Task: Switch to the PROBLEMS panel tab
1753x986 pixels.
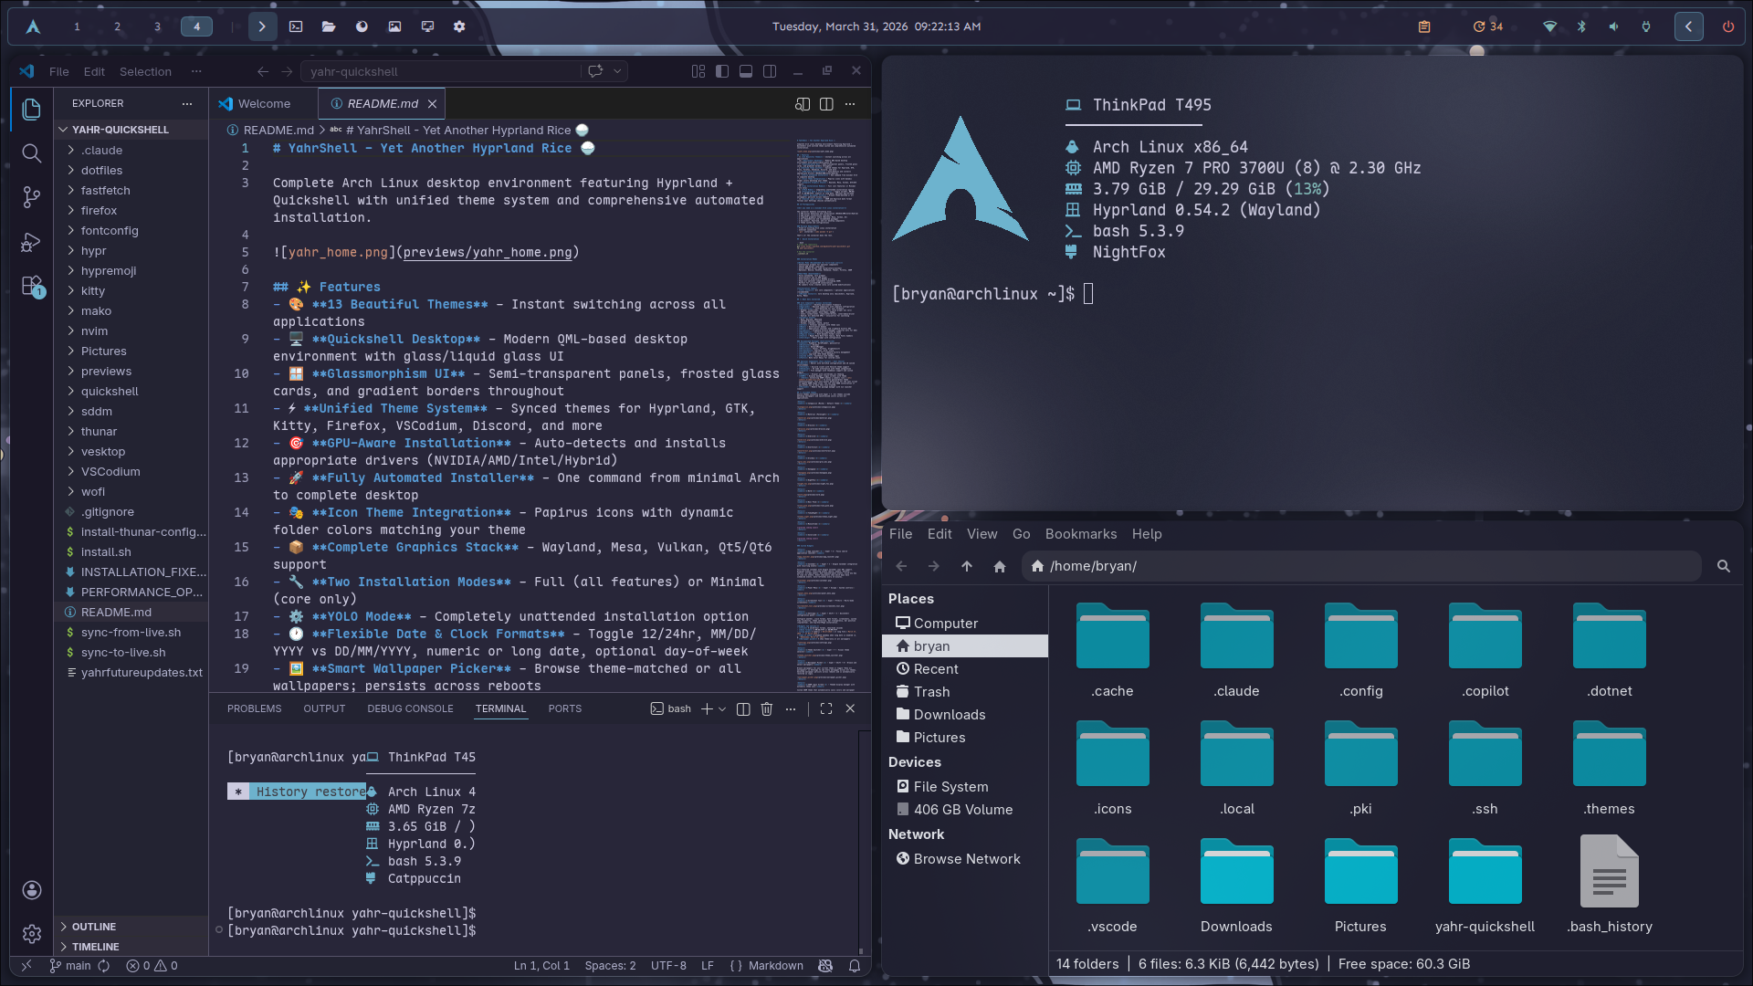Action: point(254,708)
